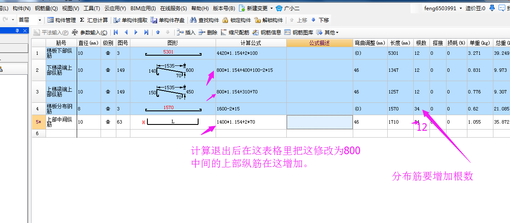Open the 视图(V) menu
Viewport: 510px width, 223px height.
71,8
